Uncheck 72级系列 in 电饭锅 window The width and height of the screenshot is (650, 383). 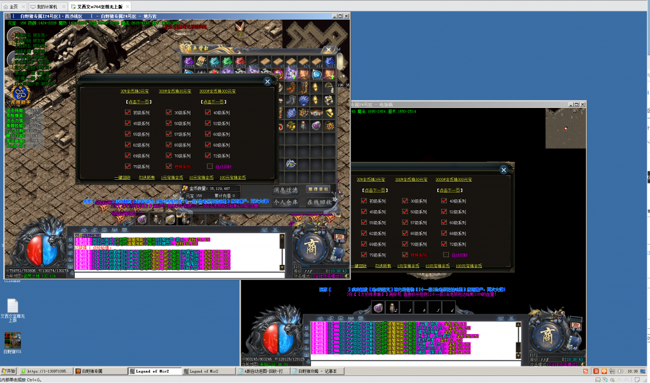(444, 243)
